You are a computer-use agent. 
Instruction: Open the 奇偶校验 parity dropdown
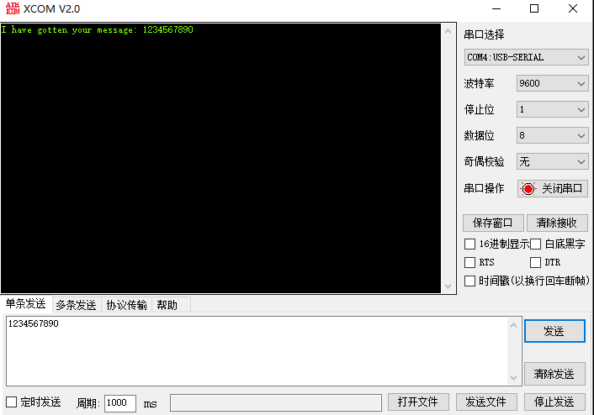(x=552, y=162)
